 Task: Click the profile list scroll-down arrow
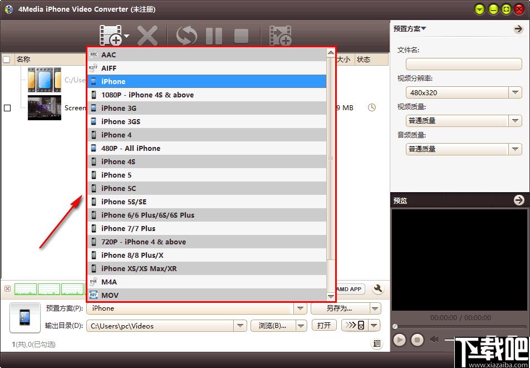pyautogui.click(x=331, y=296)
